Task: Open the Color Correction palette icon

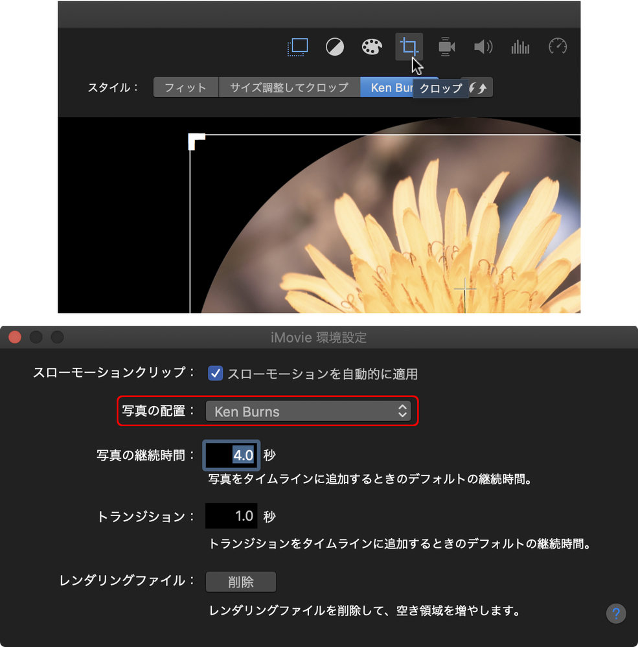Action: (372, 46)
